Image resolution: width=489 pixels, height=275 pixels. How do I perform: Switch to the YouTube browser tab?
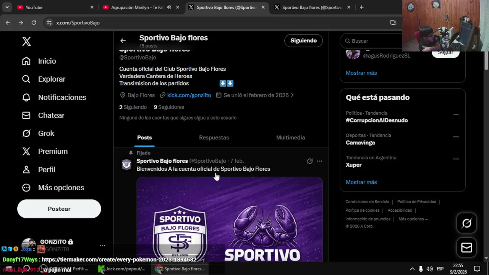tap(55, 7)
